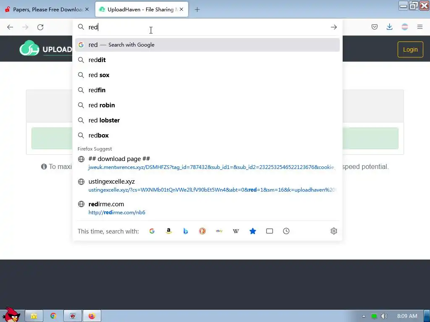
Task: Open a new tab with plus button
Action: click(197, 10)
